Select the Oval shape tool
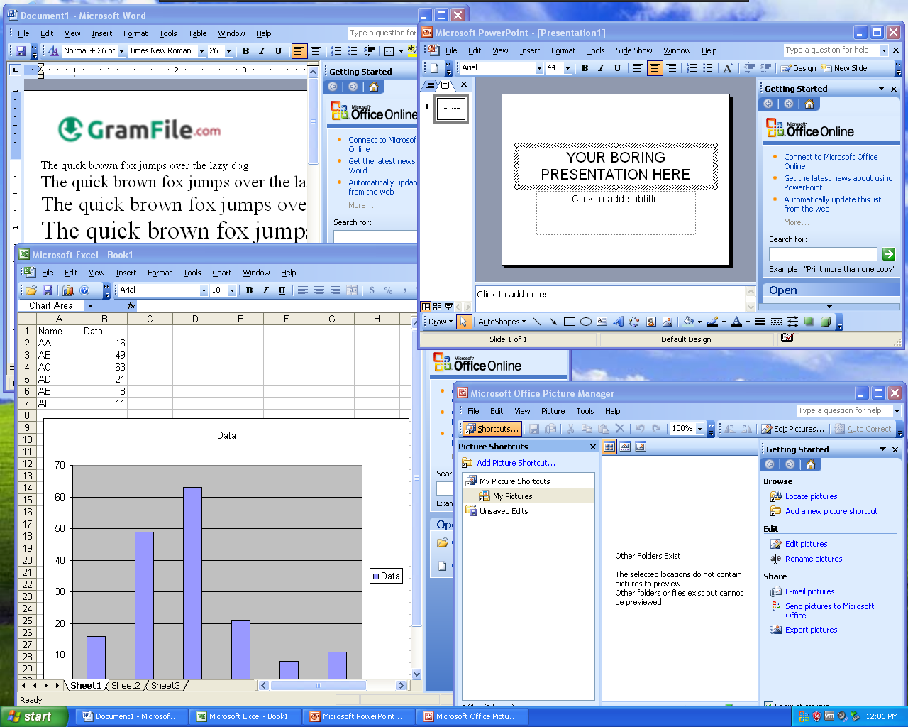 (x=586, y=322)
